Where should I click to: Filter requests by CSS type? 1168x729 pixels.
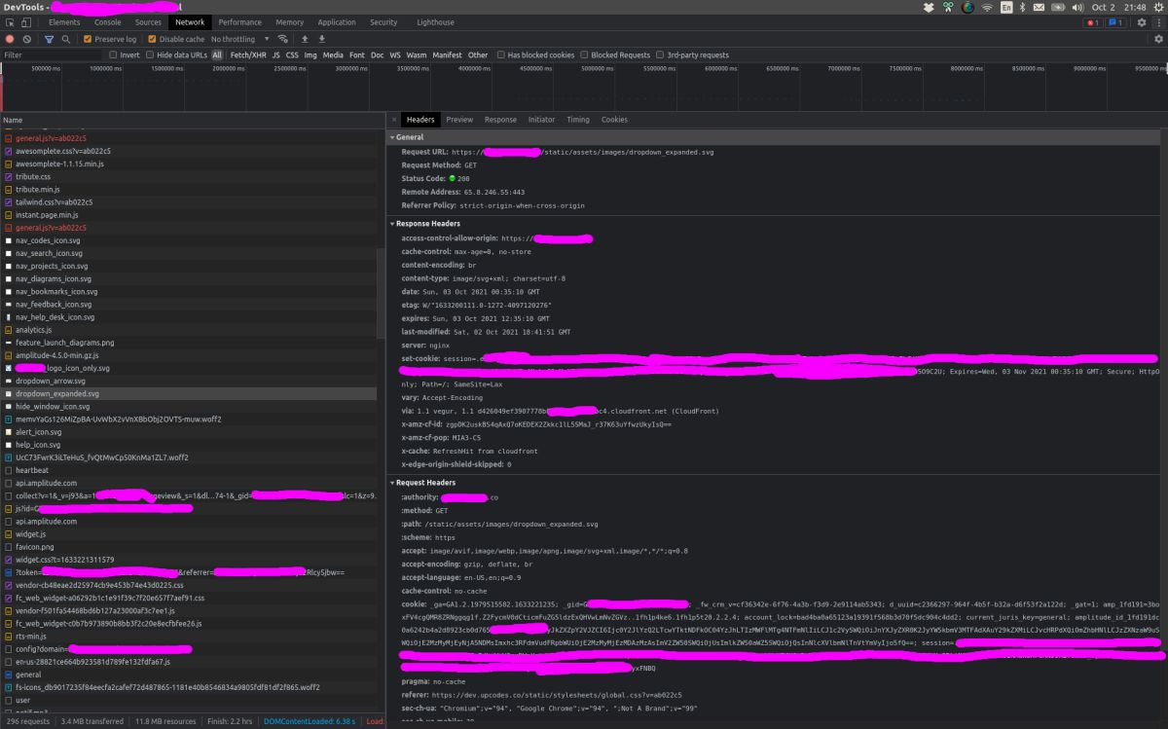point(292,55)
